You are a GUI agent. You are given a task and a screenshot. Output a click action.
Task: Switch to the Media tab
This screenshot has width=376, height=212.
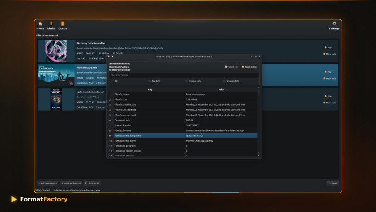tap(51, 26)
